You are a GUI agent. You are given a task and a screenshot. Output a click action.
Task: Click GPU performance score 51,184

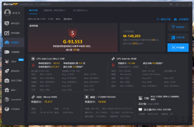132,63
